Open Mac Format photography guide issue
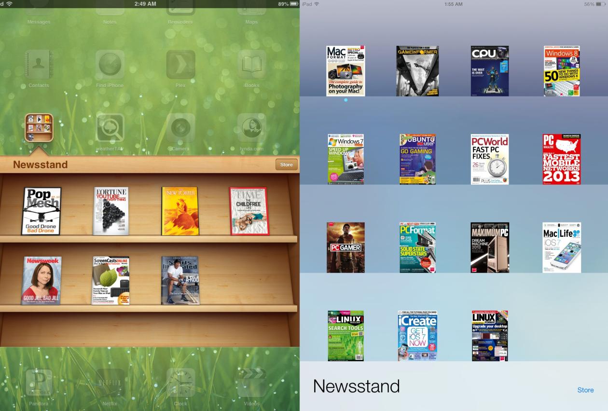608x411 pixels. pos(345,71)
